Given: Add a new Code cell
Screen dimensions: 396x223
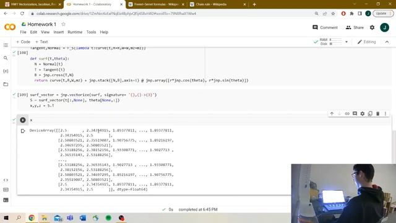Looking at the screenshot, I should pyautogui.click(x=23, y=42).
